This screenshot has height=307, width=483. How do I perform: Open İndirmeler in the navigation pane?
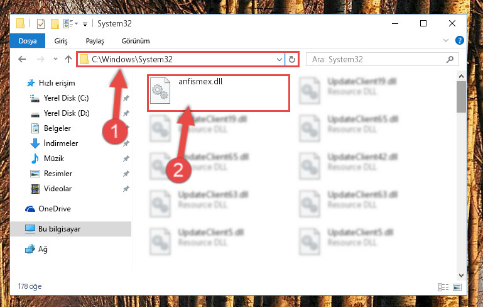(x=61, y=143)
